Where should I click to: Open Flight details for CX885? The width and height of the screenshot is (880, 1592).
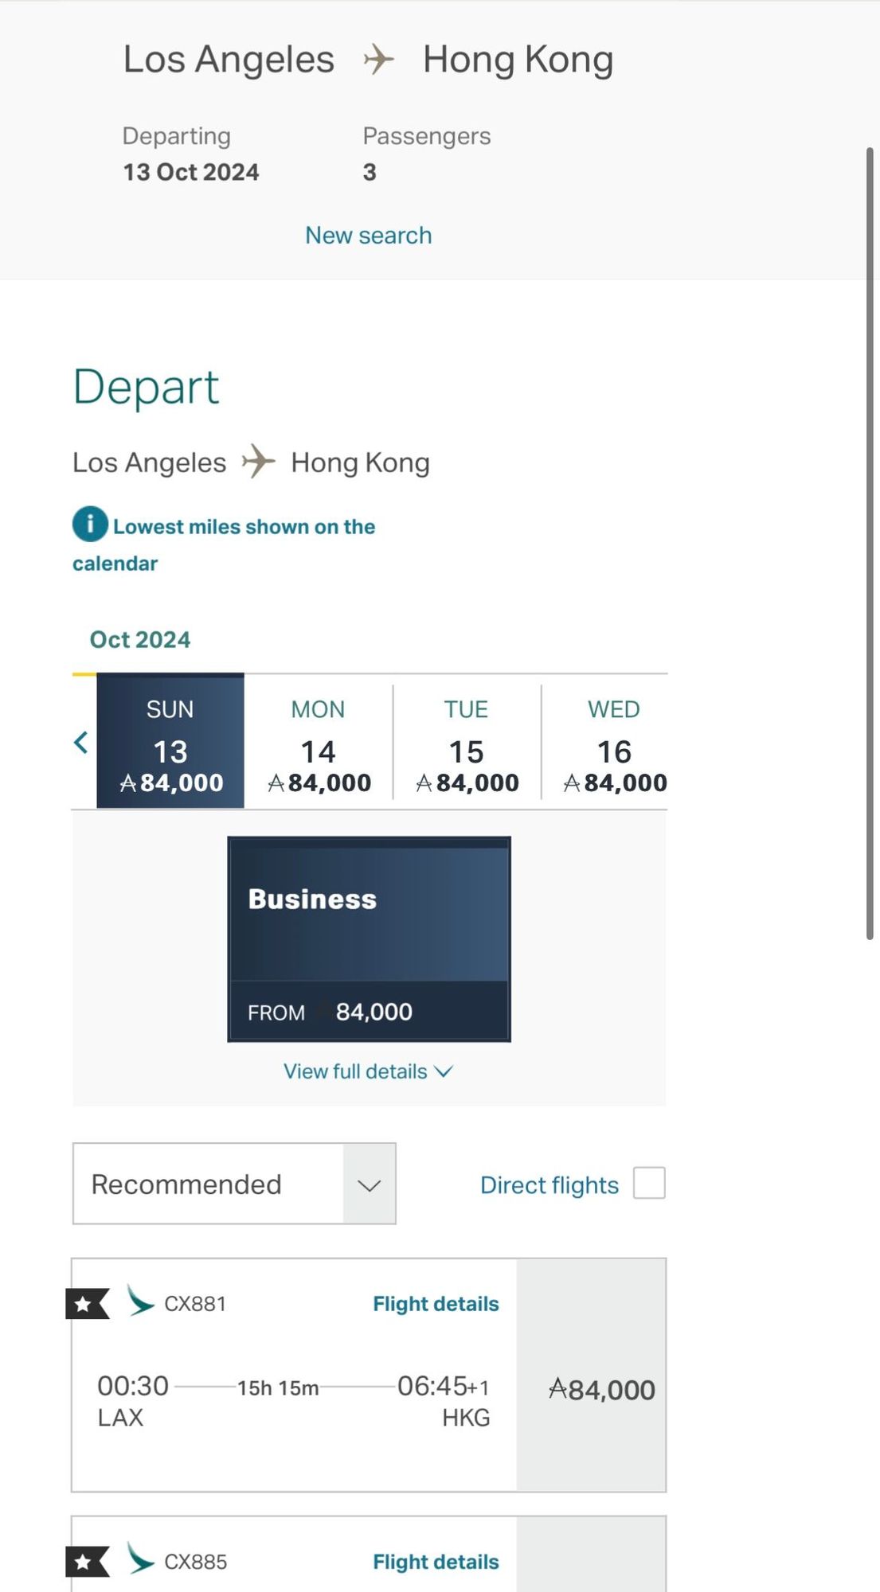point(436,1562)
